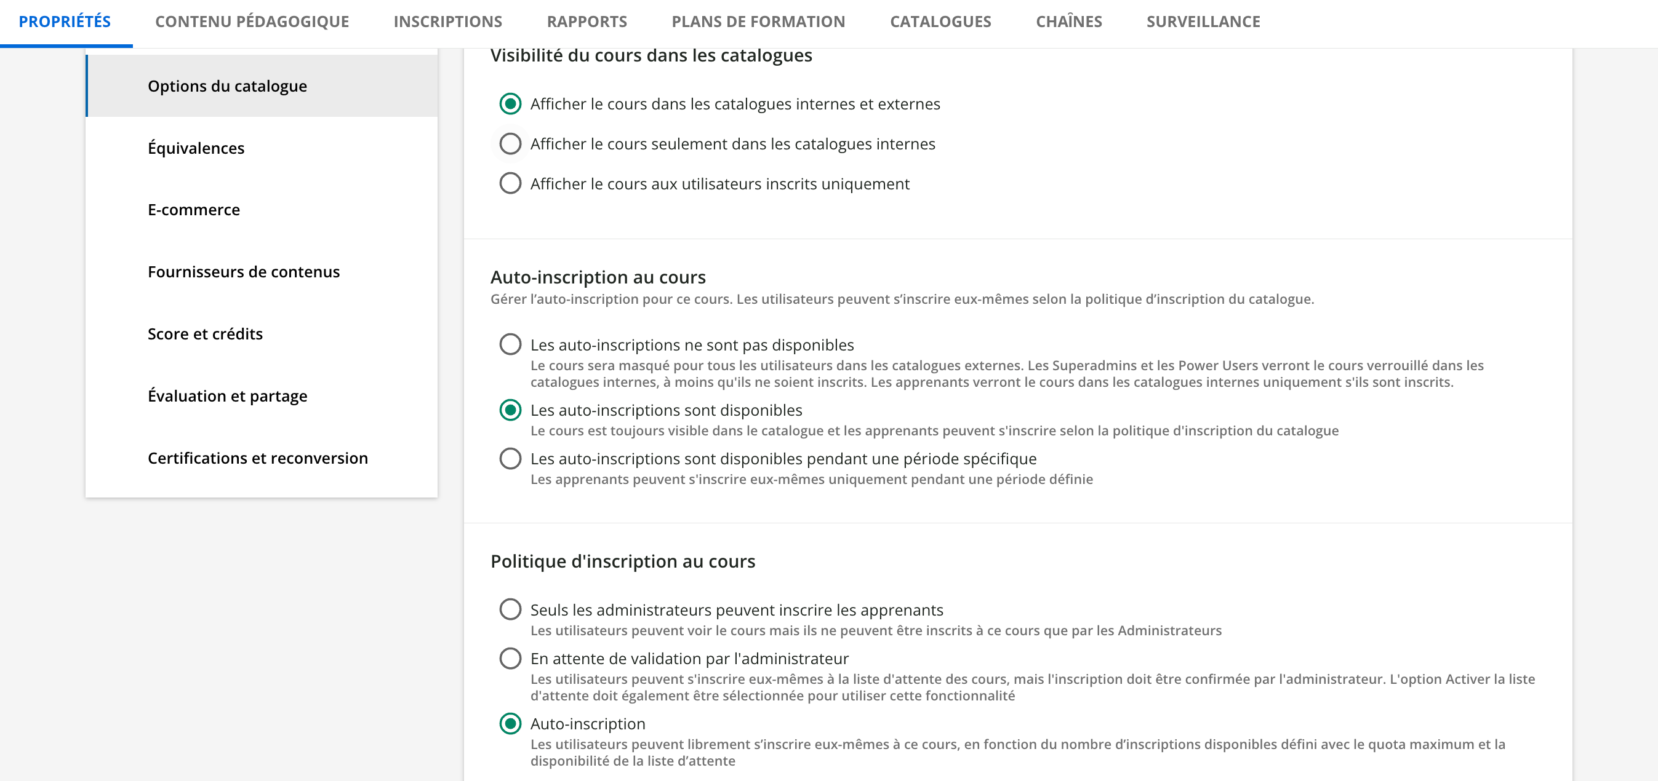The image size is (1658, 781).
Task: Open Évaluation et partage section
Action: (227, 395)
